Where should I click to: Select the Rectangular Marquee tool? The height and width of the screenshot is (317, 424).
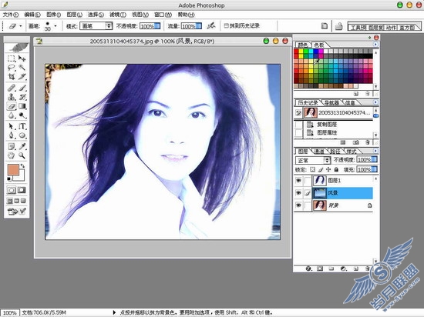click(x=12, y=58)
